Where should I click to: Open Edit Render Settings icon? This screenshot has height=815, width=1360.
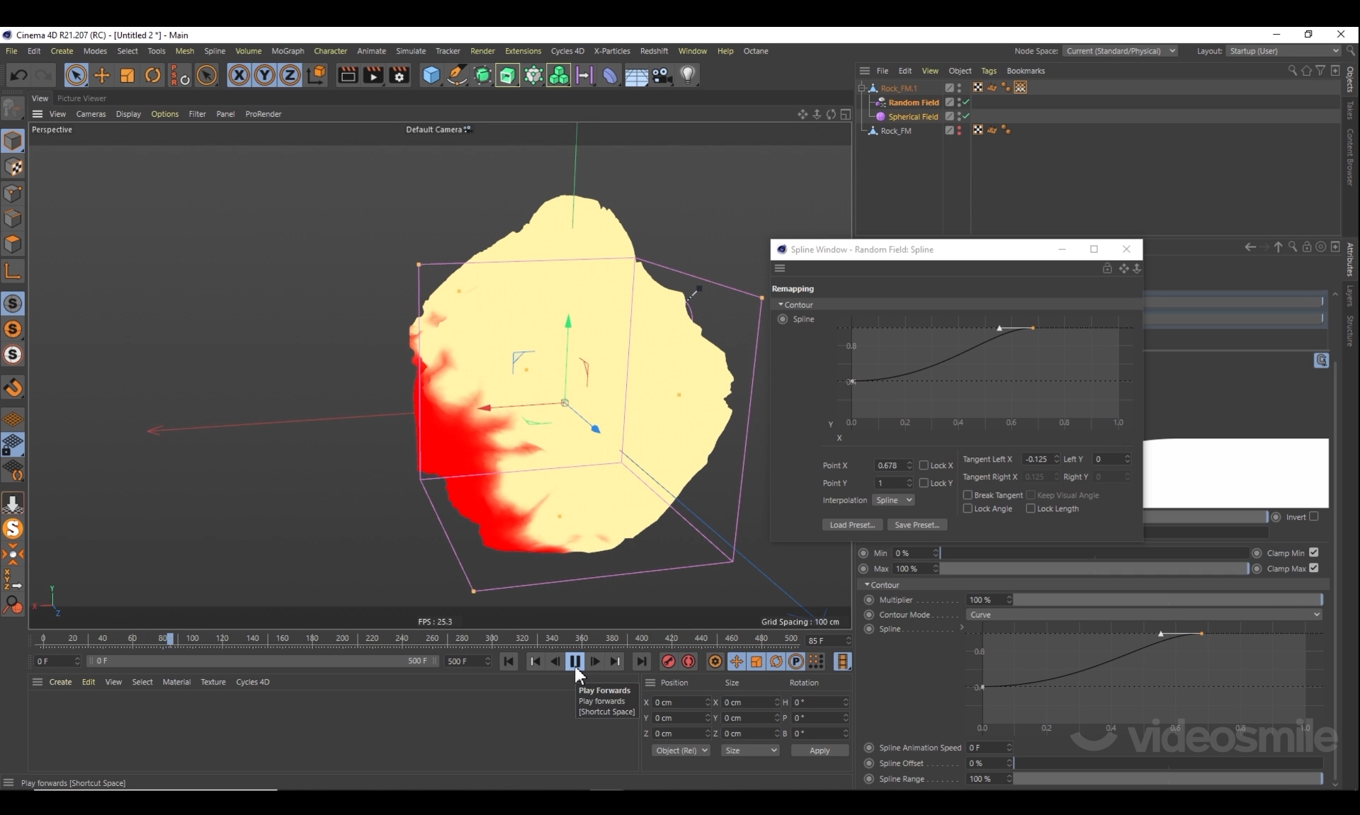[x=399, y=75]
